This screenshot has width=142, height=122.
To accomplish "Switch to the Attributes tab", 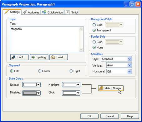I will pyautogui.click(x=31, y=12).
